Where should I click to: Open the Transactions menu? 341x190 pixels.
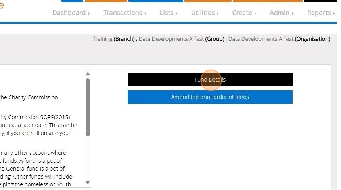(x=125, y=13)
